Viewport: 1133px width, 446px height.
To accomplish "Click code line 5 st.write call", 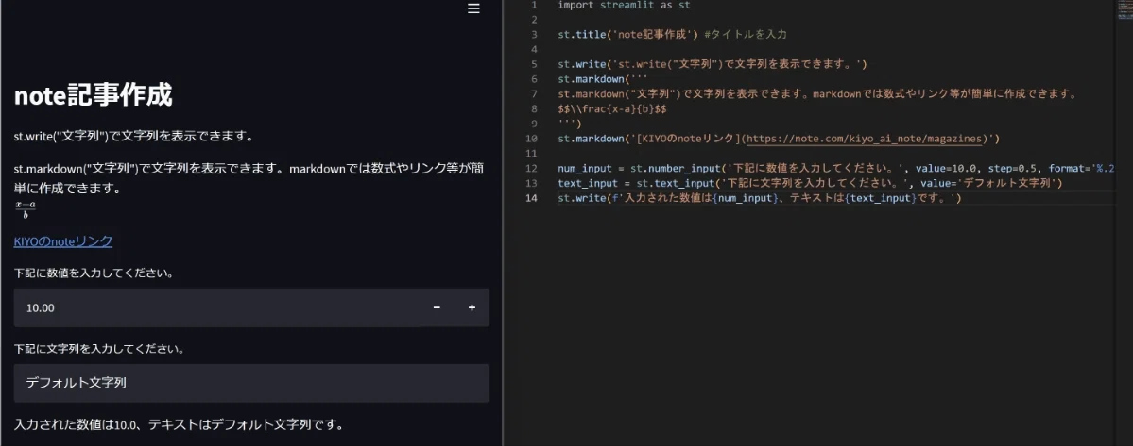I will (712, 64).
